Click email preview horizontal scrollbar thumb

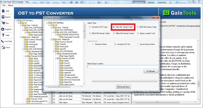click(x=157, y=102)
